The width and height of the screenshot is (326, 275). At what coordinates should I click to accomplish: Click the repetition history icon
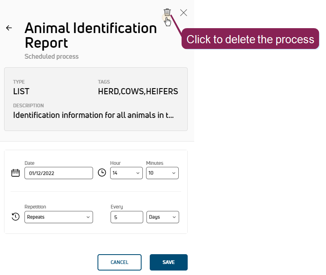coord(16,217)
